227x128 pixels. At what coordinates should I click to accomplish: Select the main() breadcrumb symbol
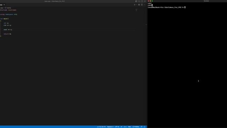click(x=8, y=8)
